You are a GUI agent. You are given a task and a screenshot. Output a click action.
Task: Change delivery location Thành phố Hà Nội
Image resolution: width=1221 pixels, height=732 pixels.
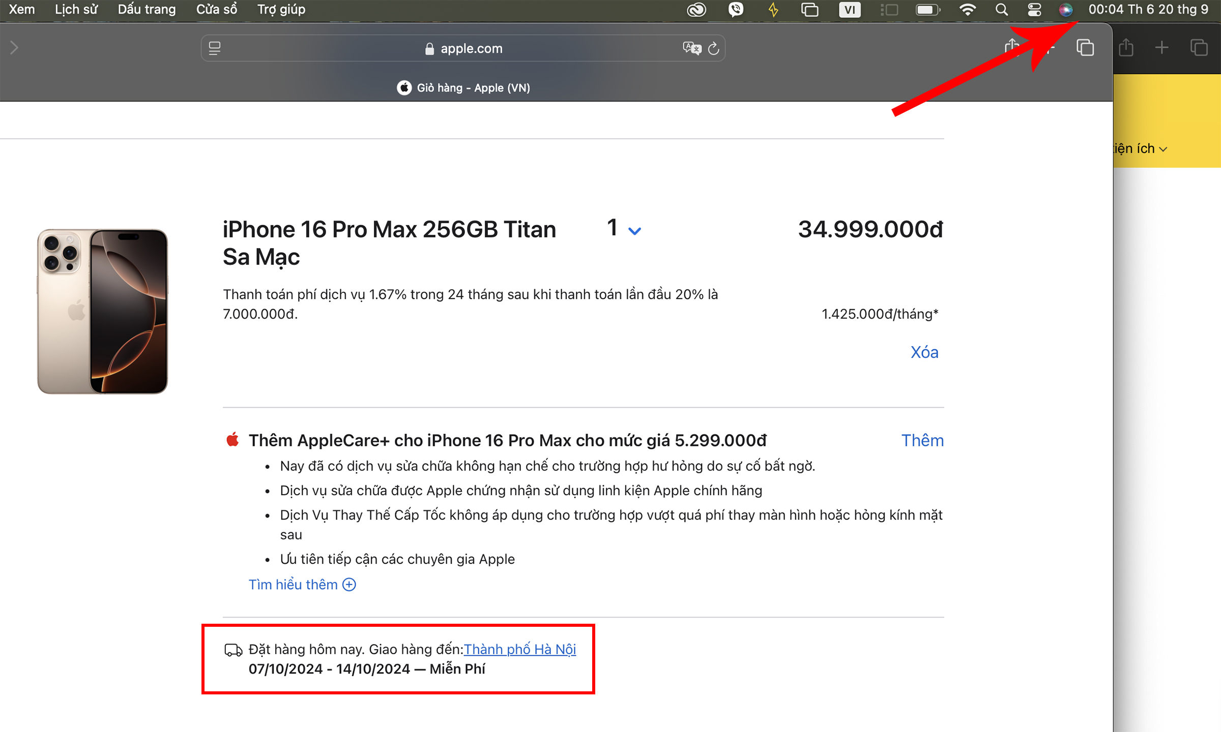(x=519, y=649)
